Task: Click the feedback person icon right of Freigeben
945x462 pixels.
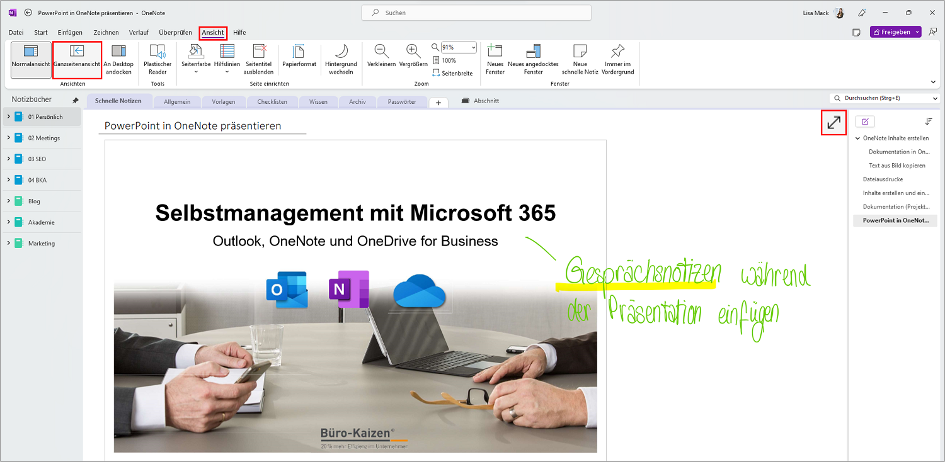Action: pyautogui.click(x=933, y=31)
